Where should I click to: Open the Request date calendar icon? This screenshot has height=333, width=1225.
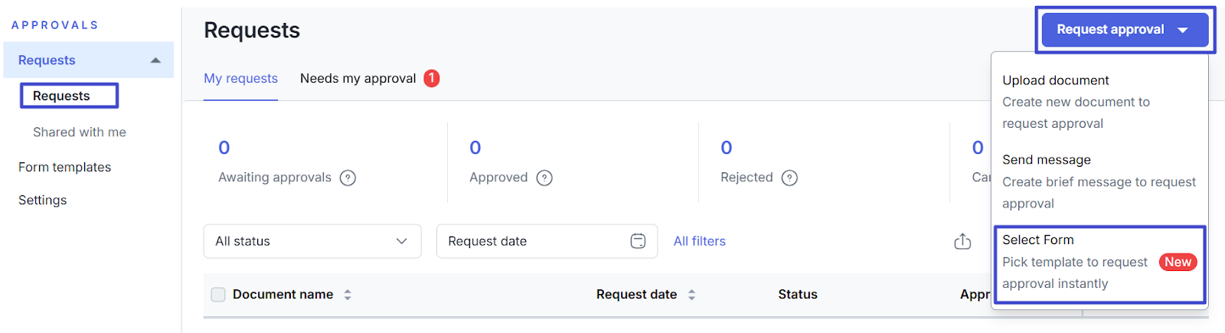point(638,241)
